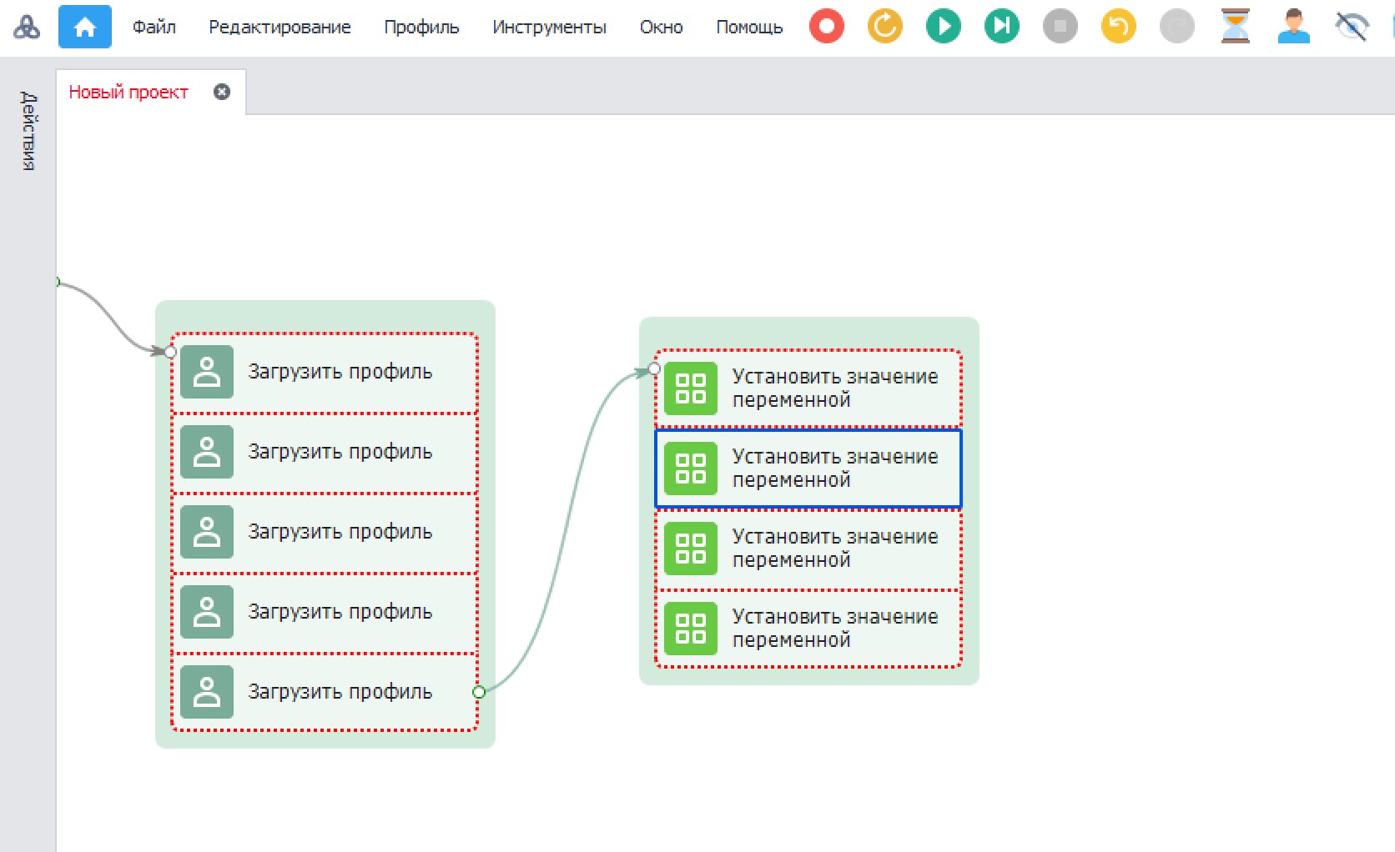Close the Новый проект tab
This screenshot has width=1395, height=852.
222,92
